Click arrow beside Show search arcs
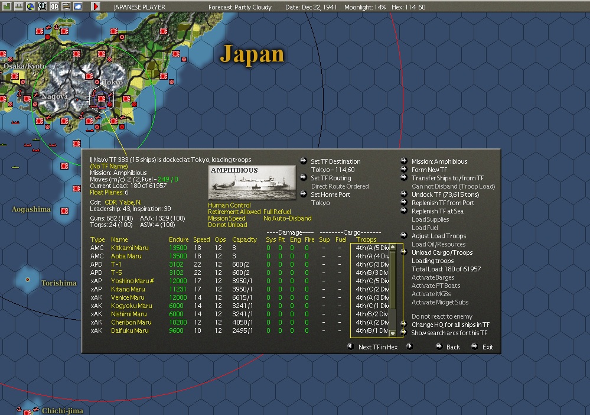The width and height of the screenshot is (590, 415). pos(404,332)
